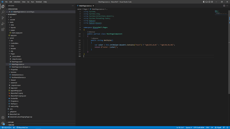The width and height of the screenshot is (230, 129).
Task: Open the Terminal menu
Action: click(39, 2)
